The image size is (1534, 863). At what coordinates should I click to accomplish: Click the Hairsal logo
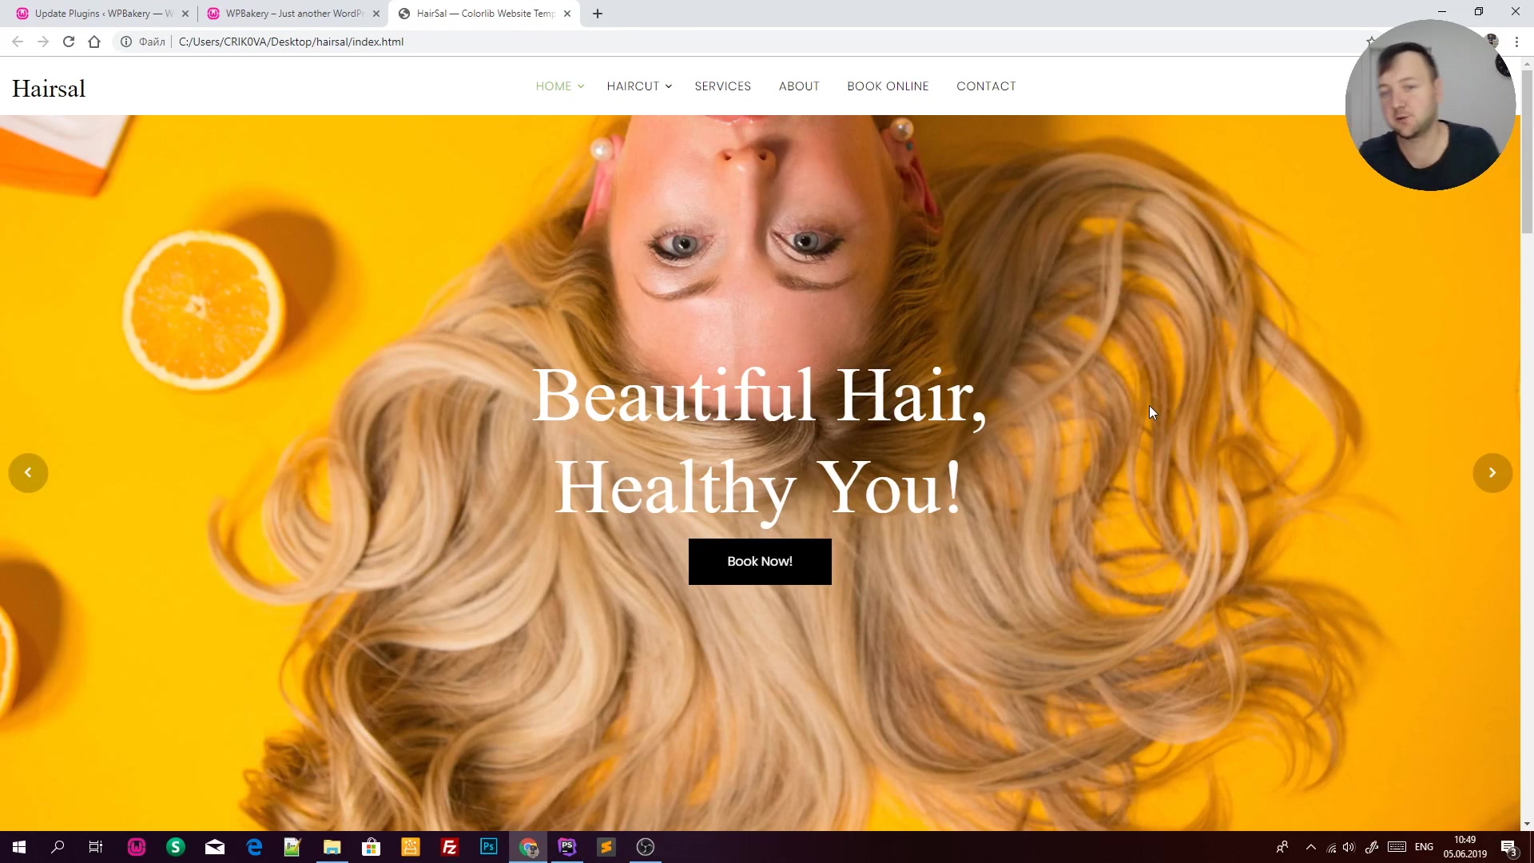point(49,89)
